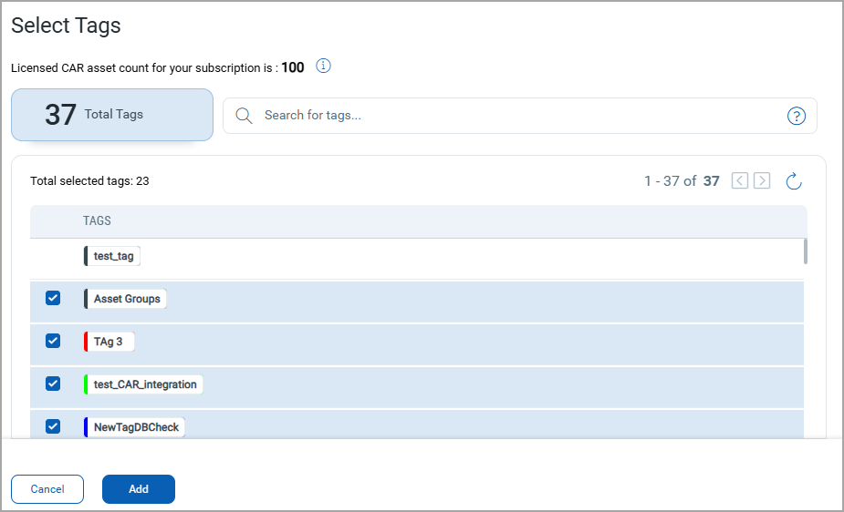
Task: Click the Select Tags heading
Action: point(66,26)
